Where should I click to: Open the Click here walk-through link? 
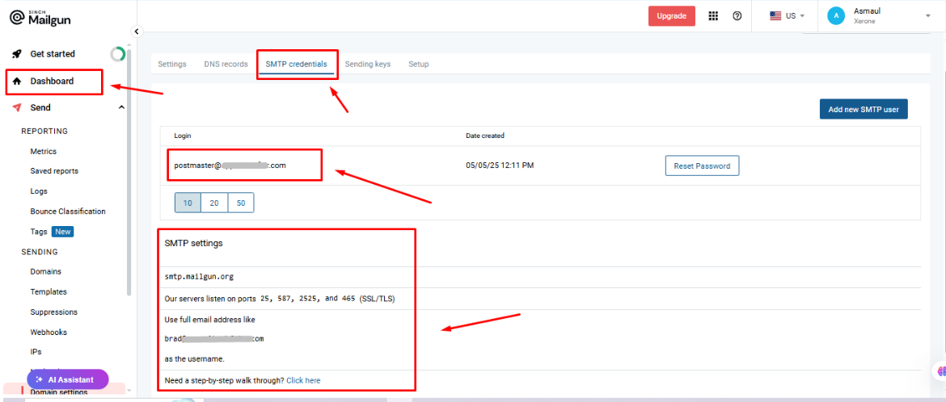[303, 380]
